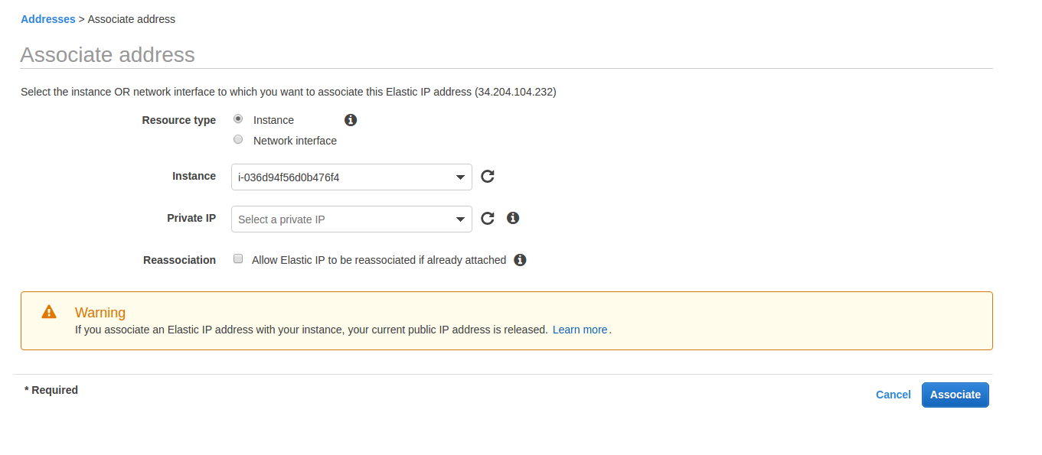Refresh the Private IP list
Viewport: 1042px width, 455px height.
[488, 219]
